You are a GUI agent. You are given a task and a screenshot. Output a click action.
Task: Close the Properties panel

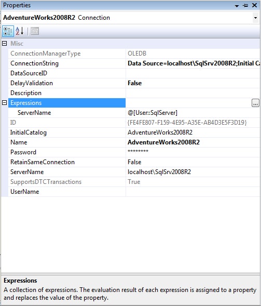(254, 5)
